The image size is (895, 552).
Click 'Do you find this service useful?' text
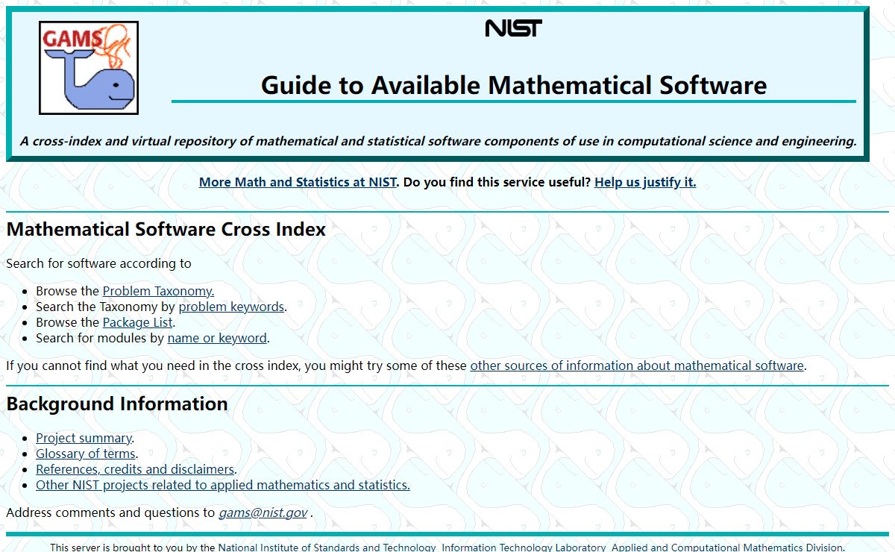(x=497, y=182)
